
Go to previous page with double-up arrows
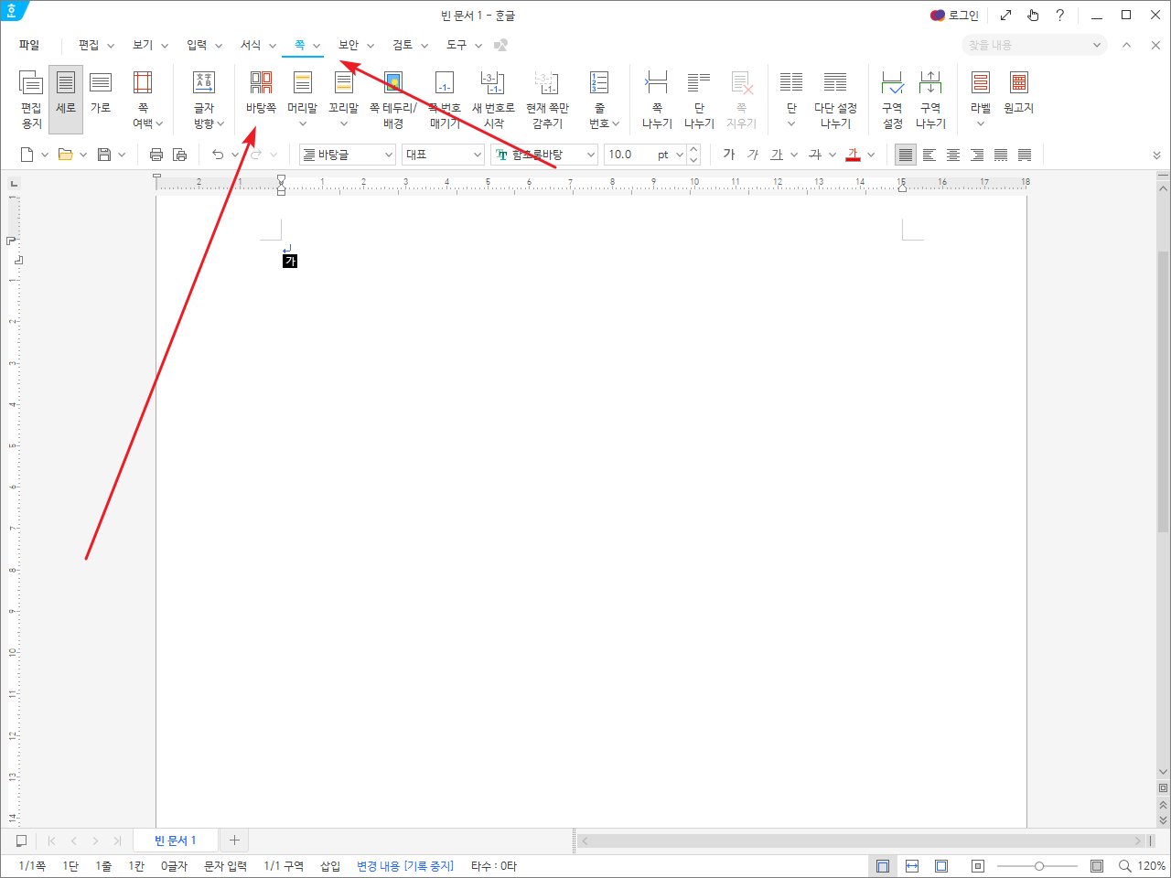(1164, 805)
